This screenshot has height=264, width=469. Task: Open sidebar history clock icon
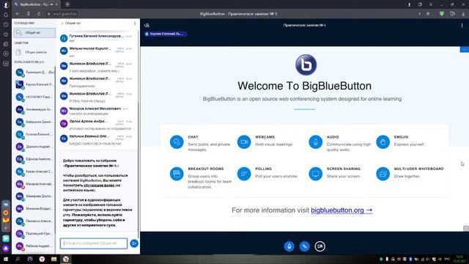coord(6,24)
